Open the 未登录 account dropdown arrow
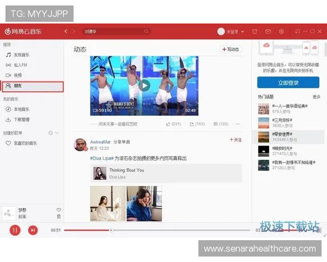 point(243,32)
